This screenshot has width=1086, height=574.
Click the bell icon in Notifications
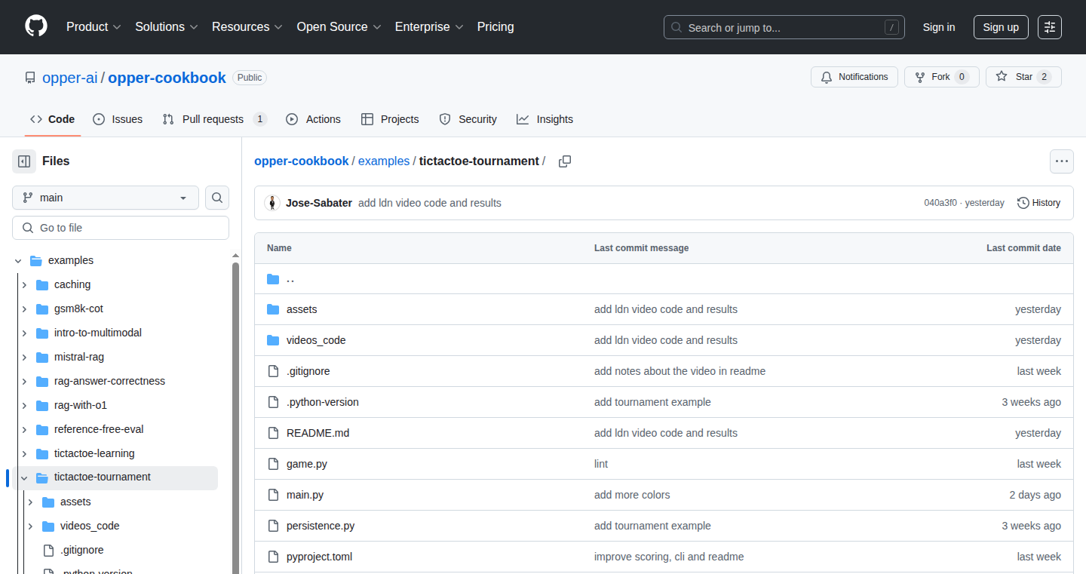click(x=827, y=77)
